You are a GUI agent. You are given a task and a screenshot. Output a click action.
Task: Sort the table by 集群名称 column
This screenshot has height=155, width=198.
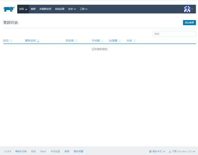pos(32,41)
